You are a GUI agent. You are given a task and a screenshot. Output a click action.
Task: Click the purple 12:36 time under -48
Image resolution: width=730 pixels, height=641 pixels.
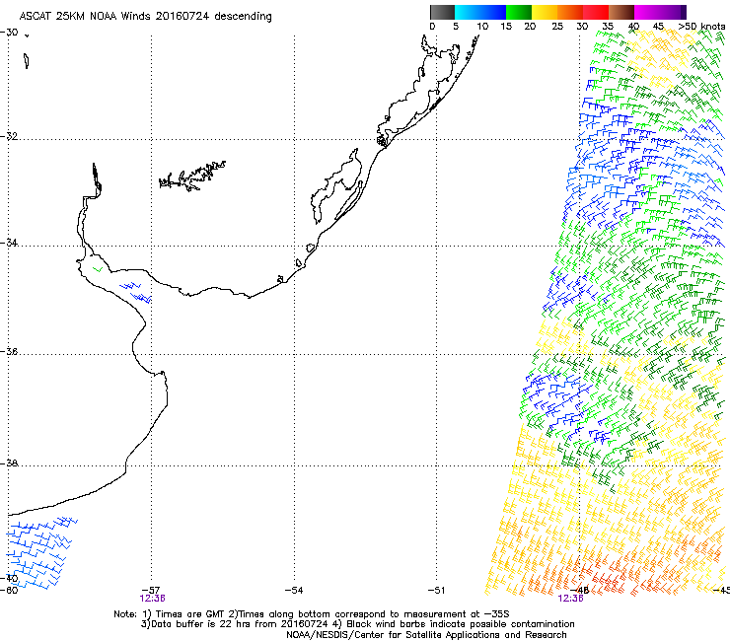tap(571, 599)
